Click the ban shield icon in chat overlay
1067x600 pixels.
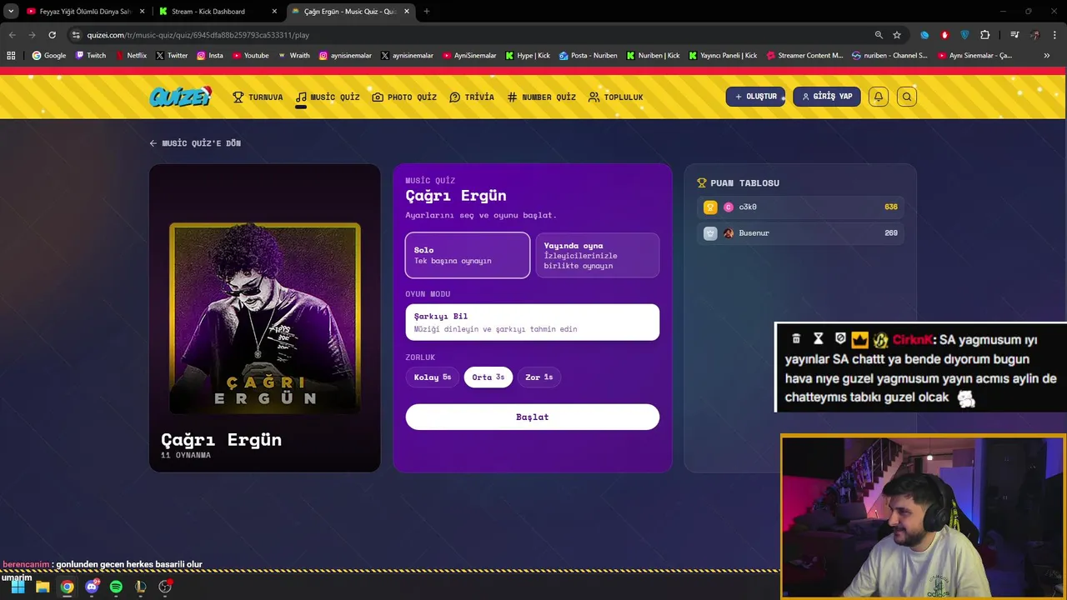click(x=840, y=338)
